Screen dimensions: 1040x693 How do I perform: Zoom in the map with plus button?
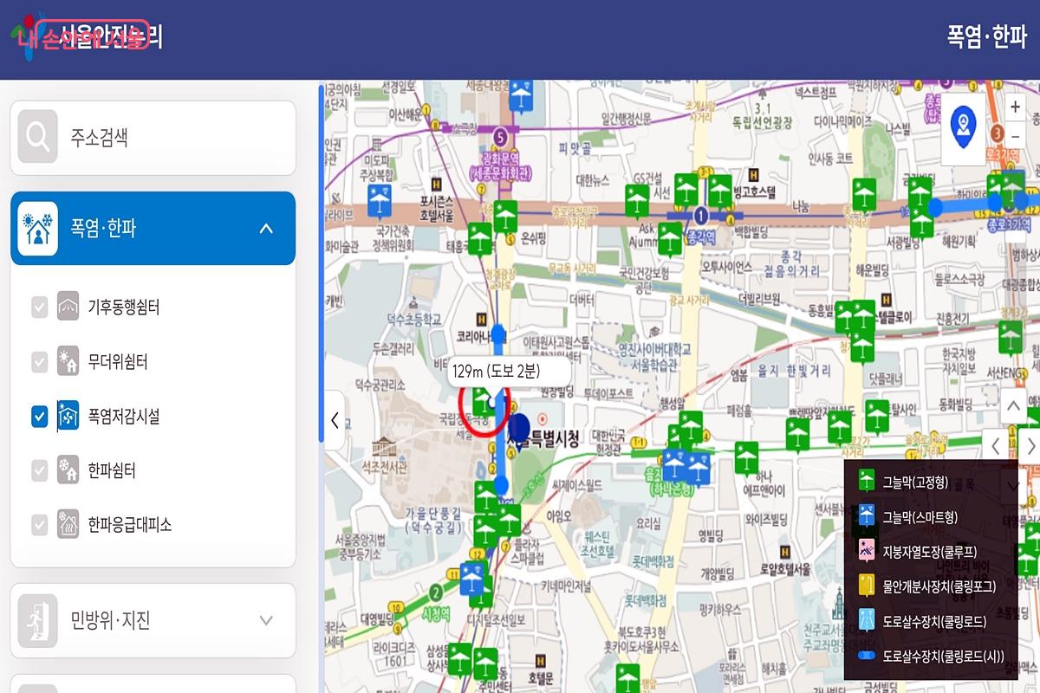(x=1016, y=107)
